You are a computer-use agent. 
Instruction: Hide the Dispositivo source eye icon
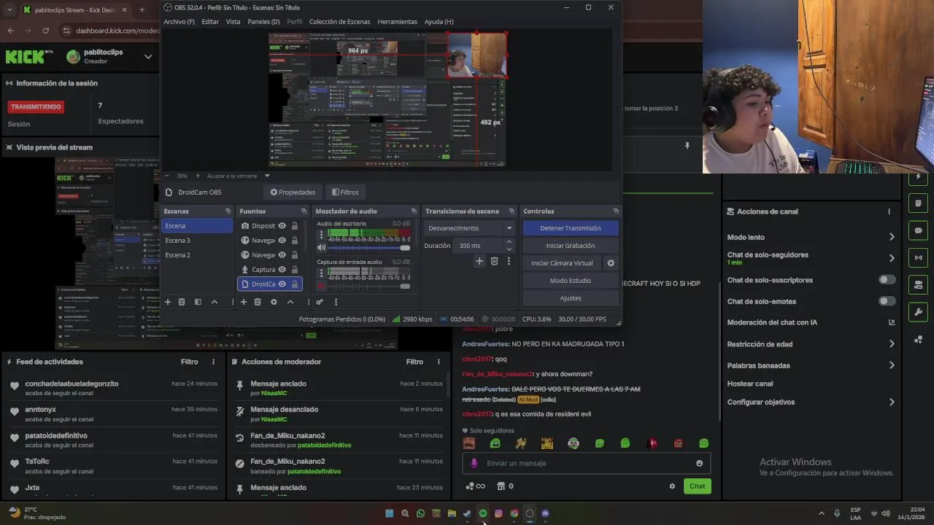point(282,226)
